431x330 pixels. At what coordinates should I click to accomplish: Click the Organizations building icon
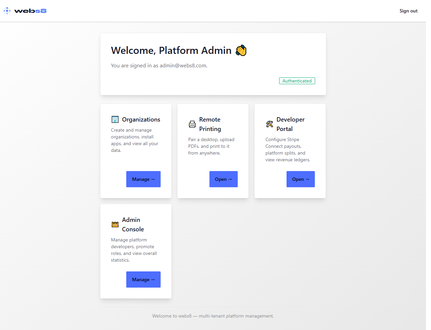pos(115,120)
